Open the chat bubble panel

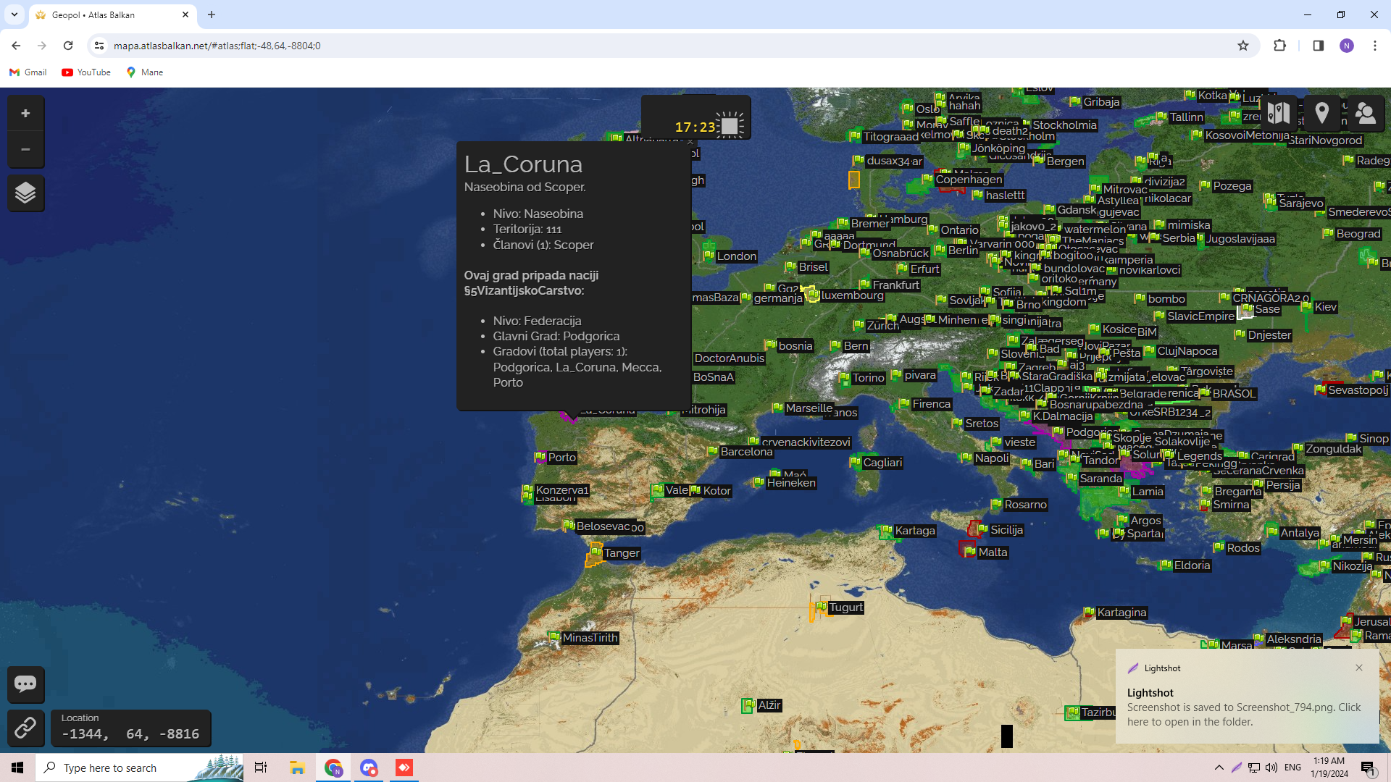coord(25,684)
